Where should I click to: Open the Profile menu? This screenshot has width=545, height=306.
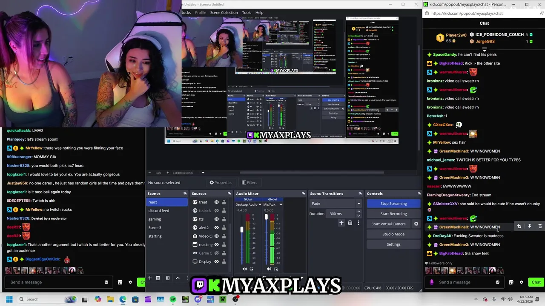(201, 12)
